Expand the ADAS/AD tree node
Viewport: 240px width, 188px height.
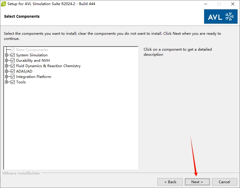point(7,71)
